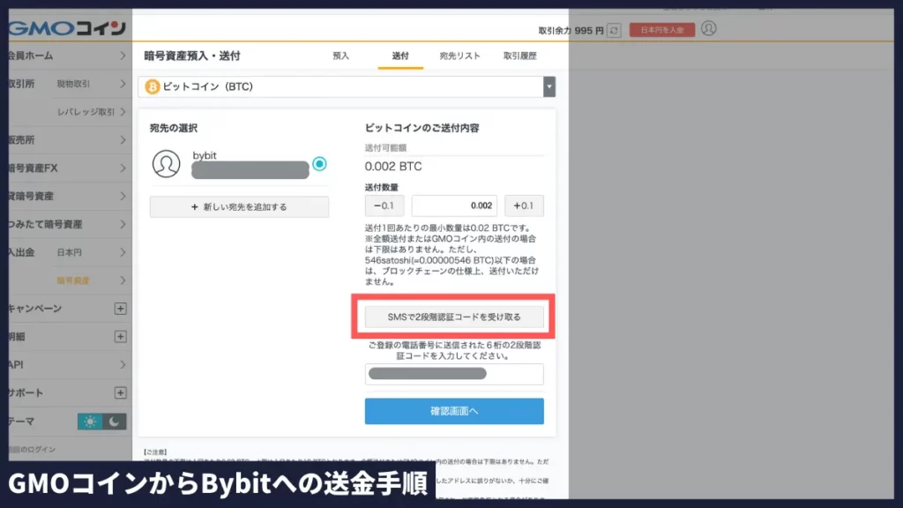The image size is (903, 508).
Task: Click the 確認画面へ button
Action: 454,411
